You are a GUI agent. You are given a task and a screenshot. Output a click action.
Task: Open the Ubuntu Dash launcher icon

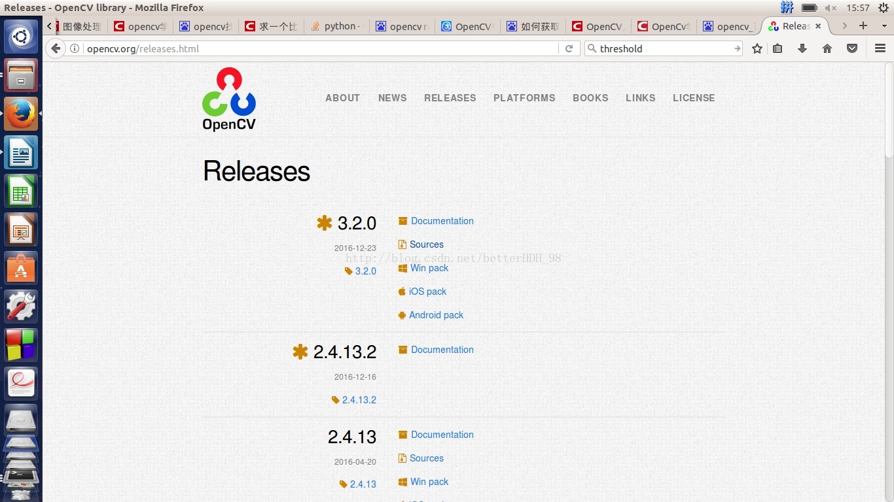[21, 37]
